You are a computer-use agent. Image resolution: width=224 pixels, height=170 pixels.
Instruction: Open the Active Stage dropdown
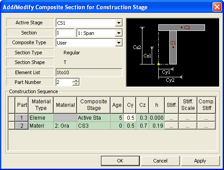(119, 23)
